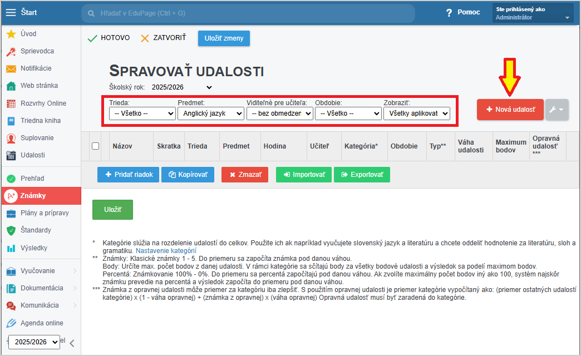Click the star icon for Úvod
The image size is (581, 356).
click(x=11, y=34)
